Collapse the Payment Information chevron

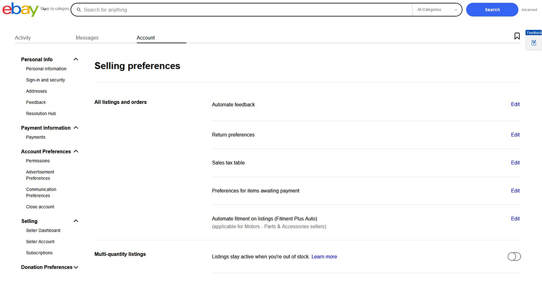[x=76, y=127]
